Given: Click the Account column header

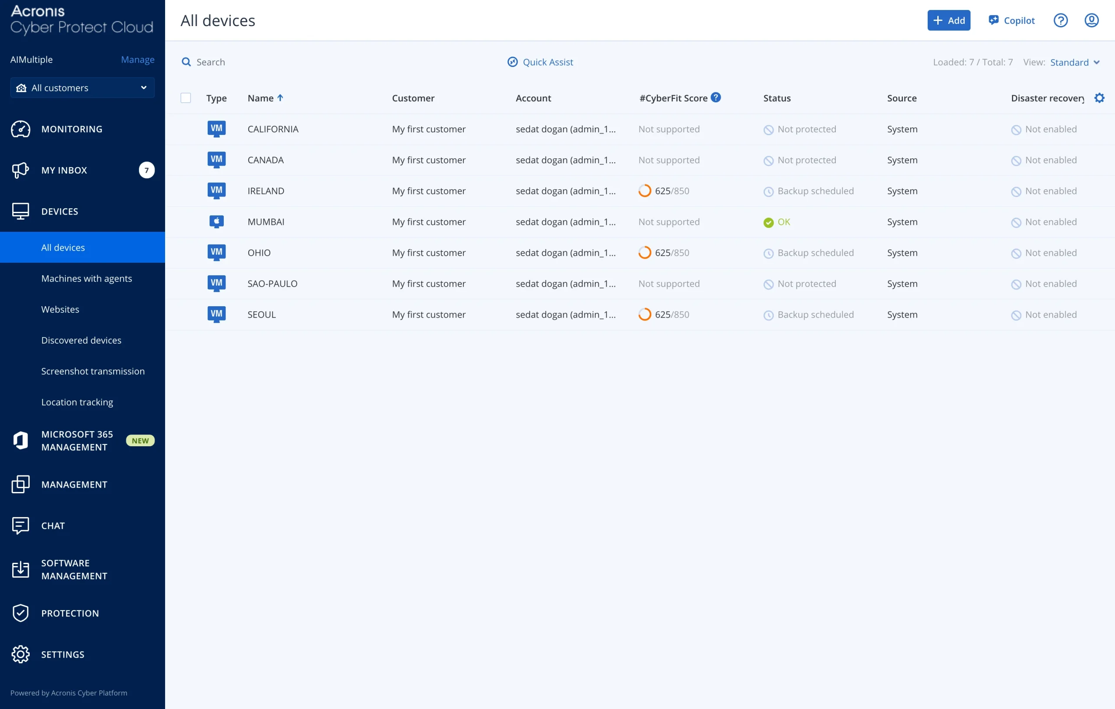Looking at the screenshot, I should 533,98.
